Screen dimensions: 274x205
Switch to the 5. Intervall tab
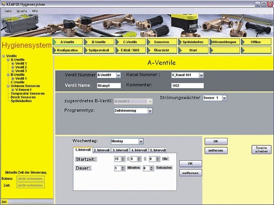(x=158, y=150)
